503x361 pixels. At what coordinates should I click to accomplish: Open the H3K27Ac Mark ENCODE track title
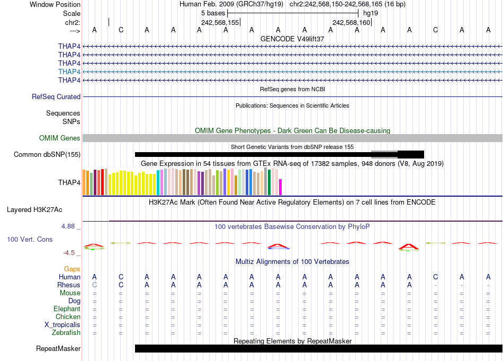point(292,202)
